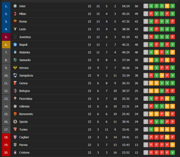Click the Crotone crest icon
The height and width of the screenshot is (157, 180).
click(15, 153)
